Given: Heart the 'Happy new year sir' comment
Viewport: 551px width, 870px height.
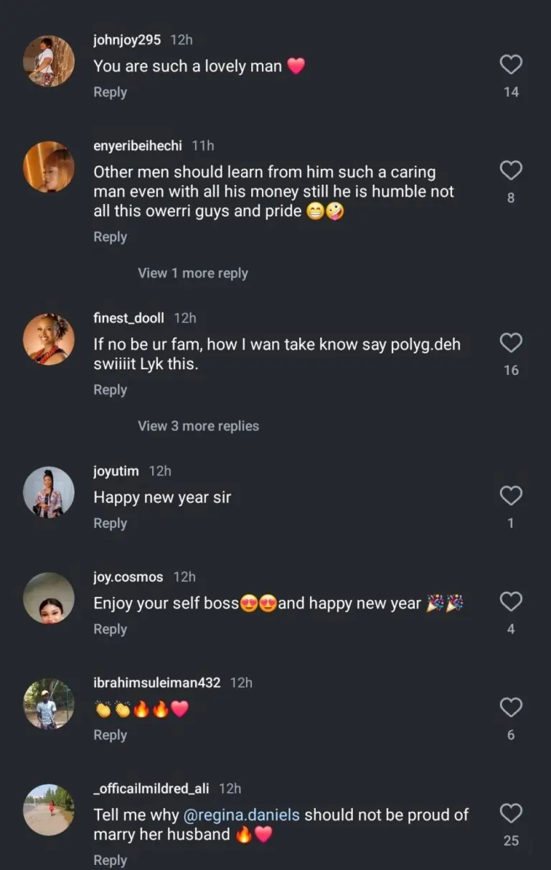Looking at the screenshot, I should click(x=511, y=496).
